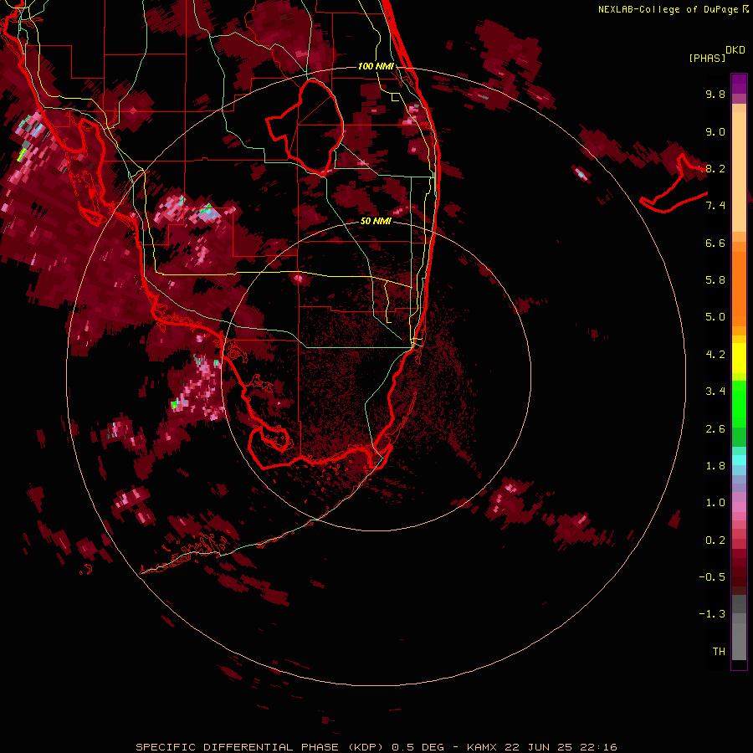Click the 1.0 legend value
Viewport: 753px width, 753px height.
pos(715,503)
